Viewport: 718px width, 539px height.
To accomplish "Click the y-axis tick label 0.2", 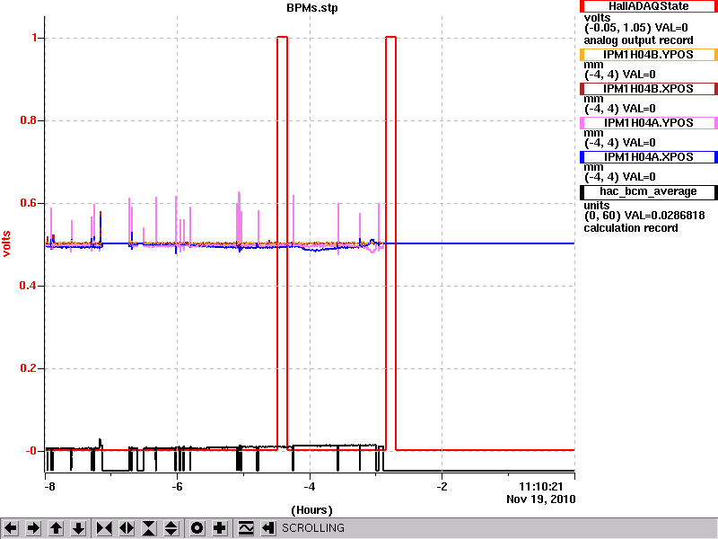I will (x=29, y=368).
